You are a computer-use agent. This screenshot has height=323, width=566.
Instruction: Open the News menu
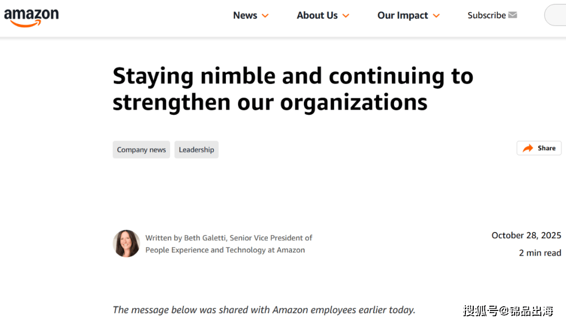click(x=245, y=16)
